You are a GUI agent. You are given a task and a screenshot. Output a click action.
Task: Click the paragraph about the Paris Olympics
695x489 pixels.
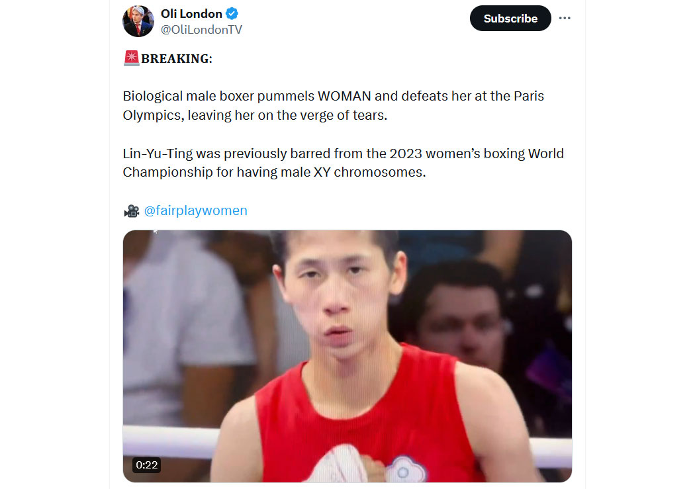[x=334, y=105]
